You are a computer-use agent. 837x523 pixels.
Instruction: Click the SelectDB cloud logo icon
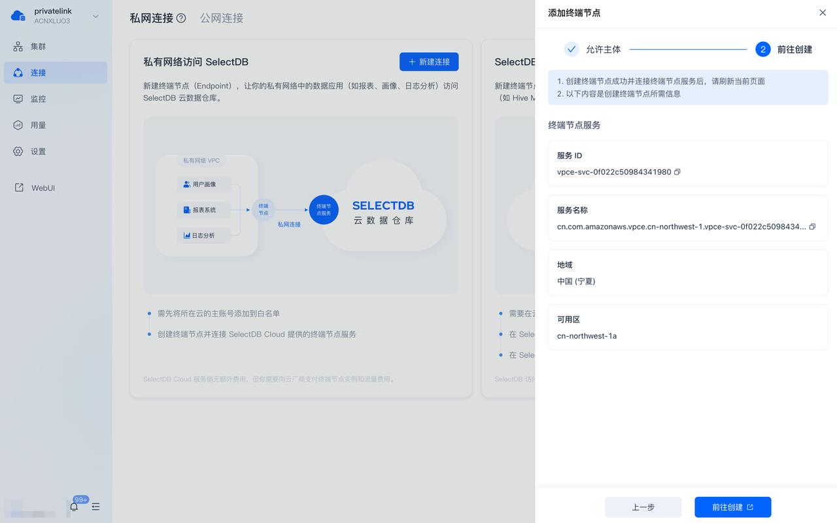tap(18, 16)
